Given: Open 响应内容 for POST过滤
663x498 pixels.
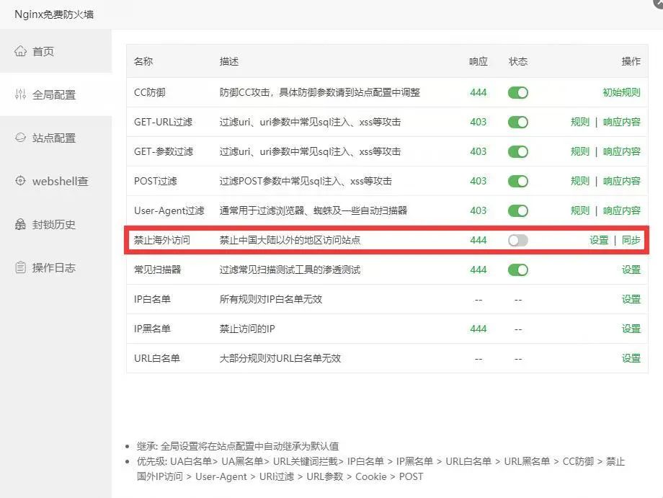Looking at the screenshot, I should click(621, 182).
